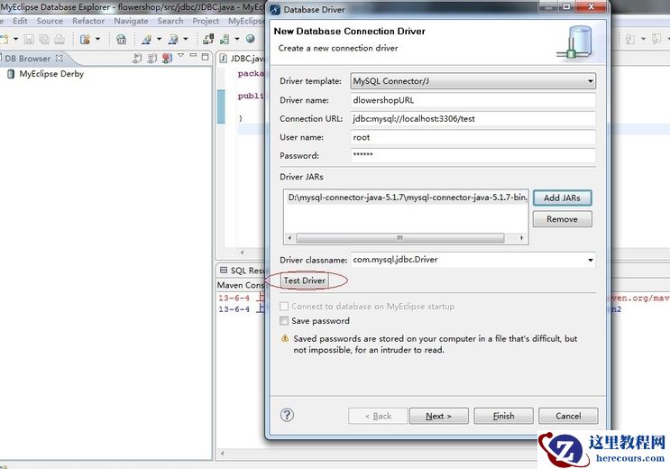Viewport: 670px width, 469px height.
Task: Click the Finish button
Action: point(504,416)
